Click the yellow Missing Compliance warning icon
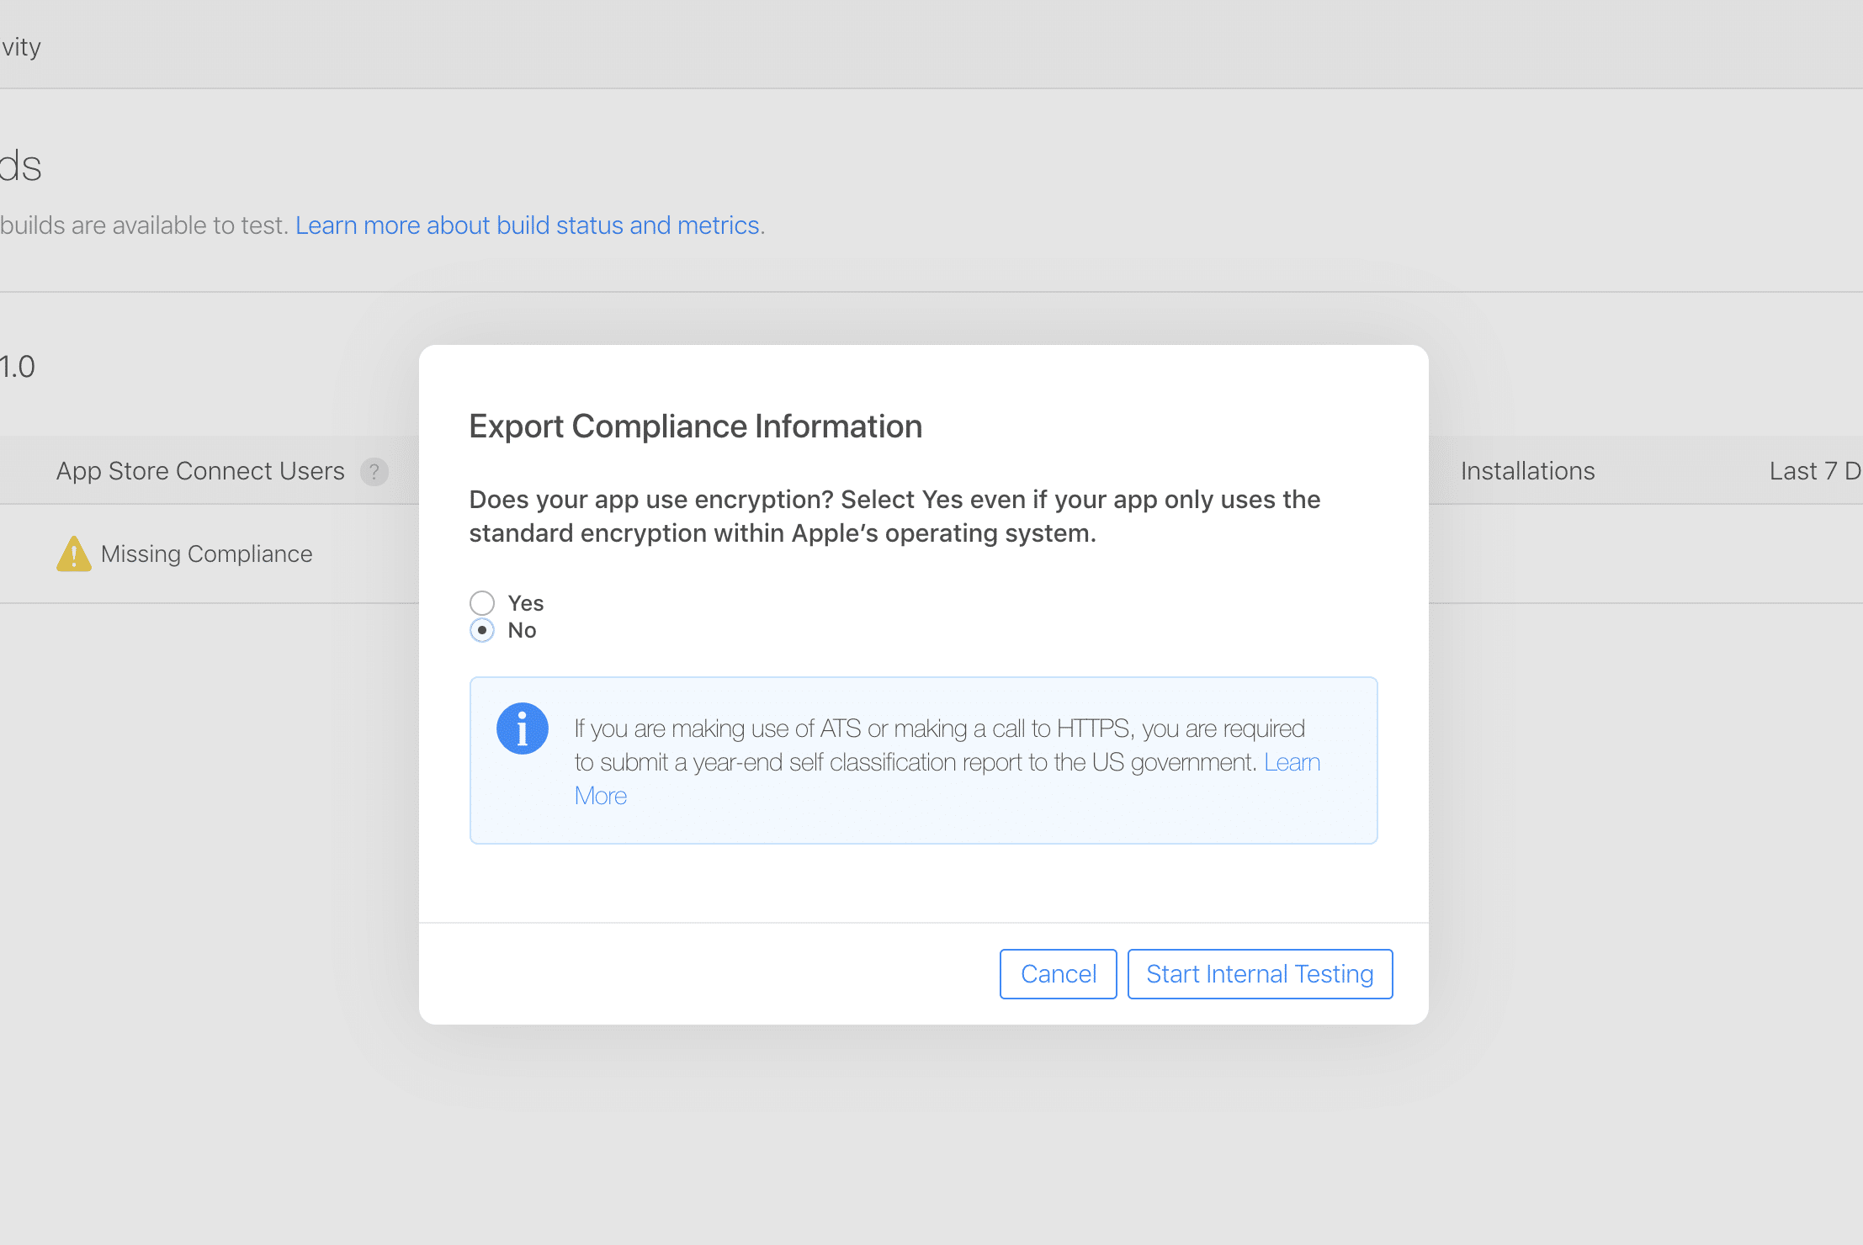The height and width of the screenshot is (1245, 1863). (x=74, y=554)
